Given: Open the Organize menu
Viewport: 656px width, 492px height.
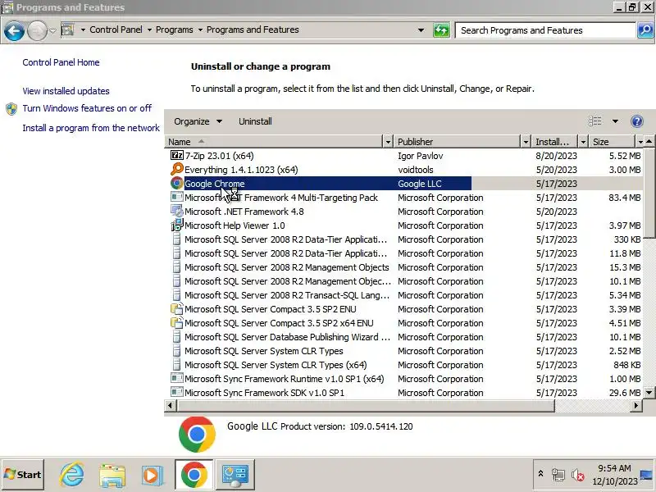Looking at the screenshot, I should click(198, 121).
